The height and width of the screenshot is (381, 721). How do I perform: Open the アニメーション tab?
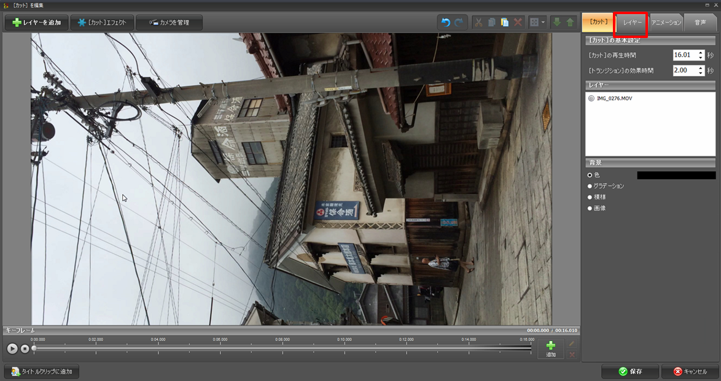[x=666, y=23]
